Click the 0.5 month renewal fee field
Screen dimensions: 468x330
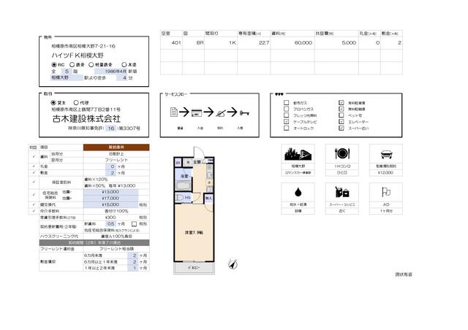point(110,223)
